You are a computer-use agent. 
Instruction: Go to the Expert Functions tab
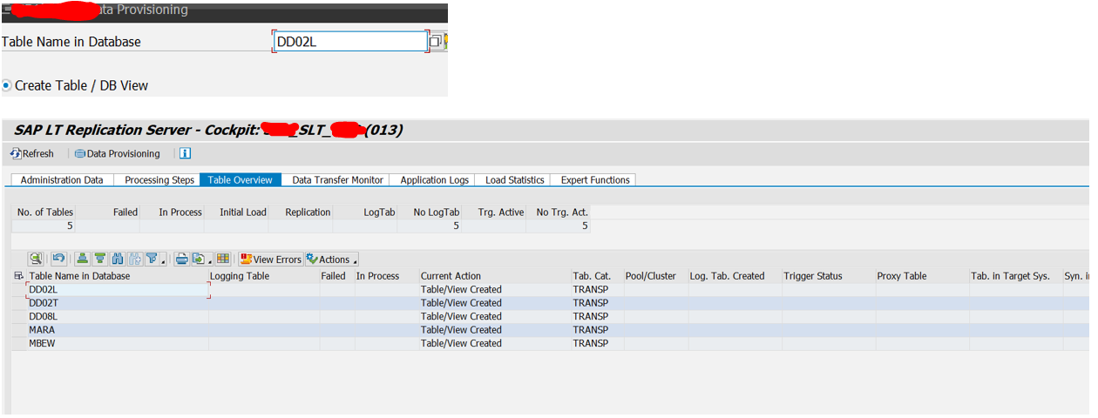click(594, 180)
